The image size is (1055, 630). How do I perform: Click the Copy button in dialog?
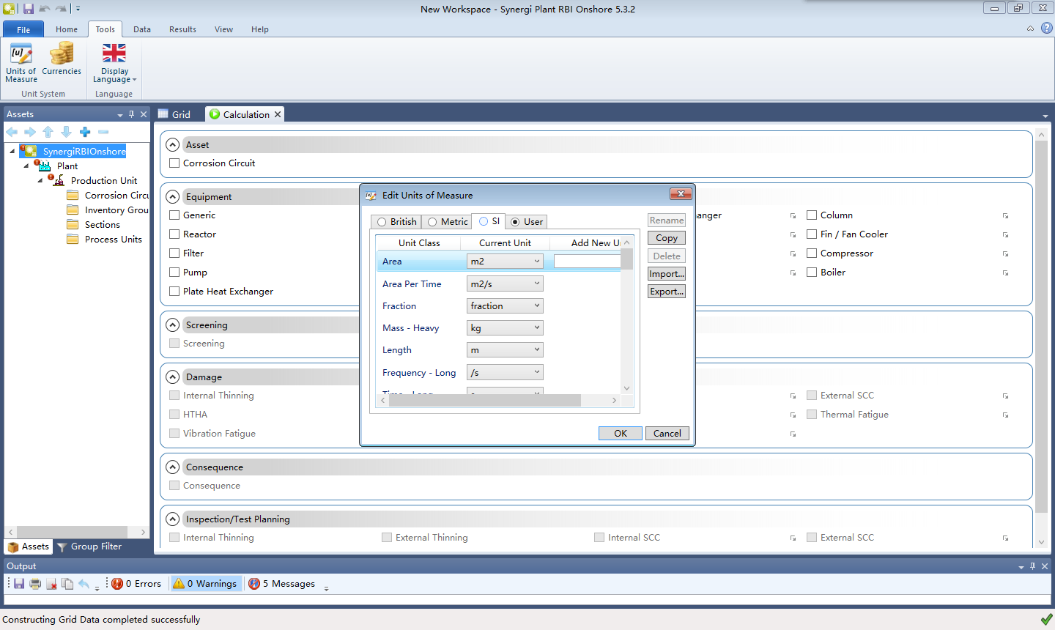click(667, 238)
